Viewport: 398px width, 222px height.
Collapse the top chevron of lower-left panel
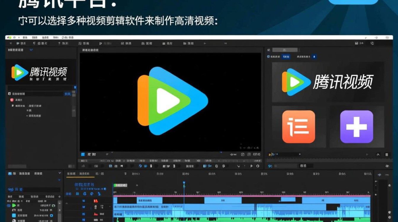pos(60,173)
